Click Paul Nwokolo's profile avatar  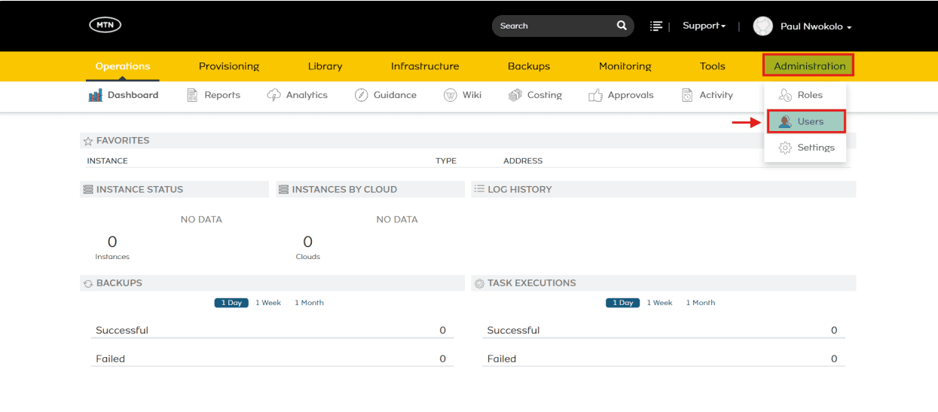pyautogui.click(x=763, y=26)
